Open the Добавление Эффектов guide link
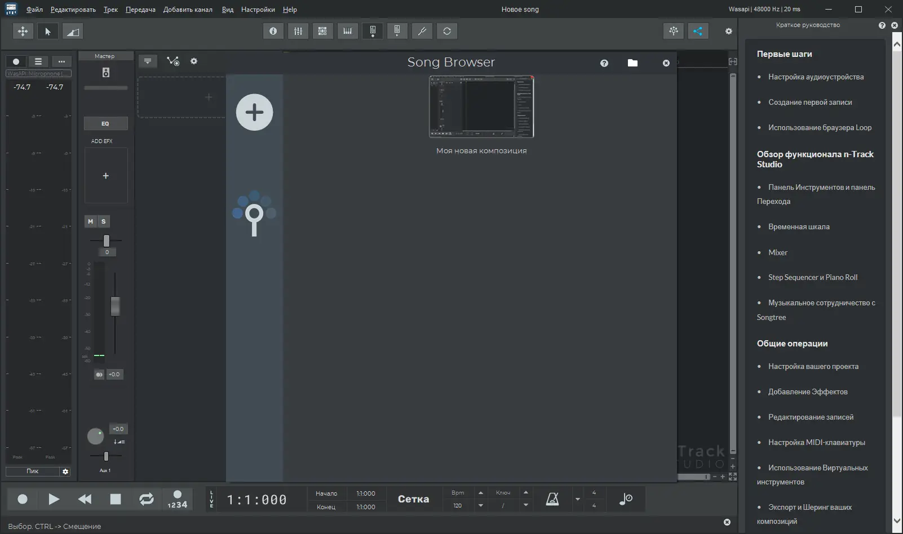 808,391
